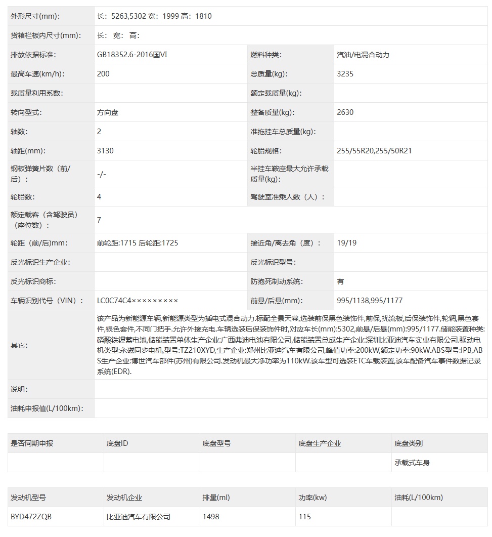The image size is (492, 537).
Task: Click tire specification 255/55R20,255/50R21
Action: click(x=374, y=151)
